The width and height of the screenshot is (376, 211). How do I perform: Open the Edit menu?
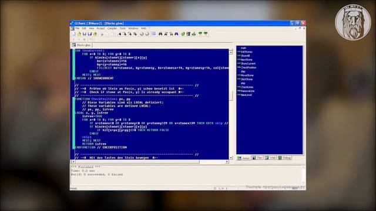pyautogui.click(x=84, y=29)
